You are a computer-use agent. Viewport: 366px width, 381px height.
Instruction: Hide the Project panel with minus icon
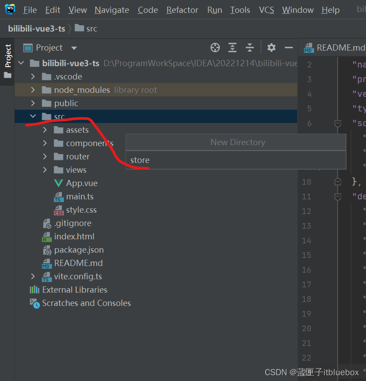point(289,48)
